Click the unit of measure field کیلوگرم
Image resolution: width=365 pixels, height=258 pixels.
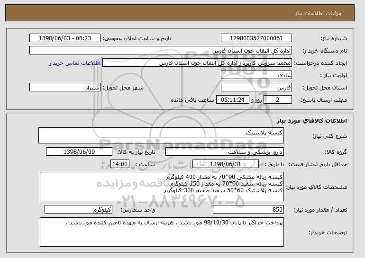click(78, 209)
